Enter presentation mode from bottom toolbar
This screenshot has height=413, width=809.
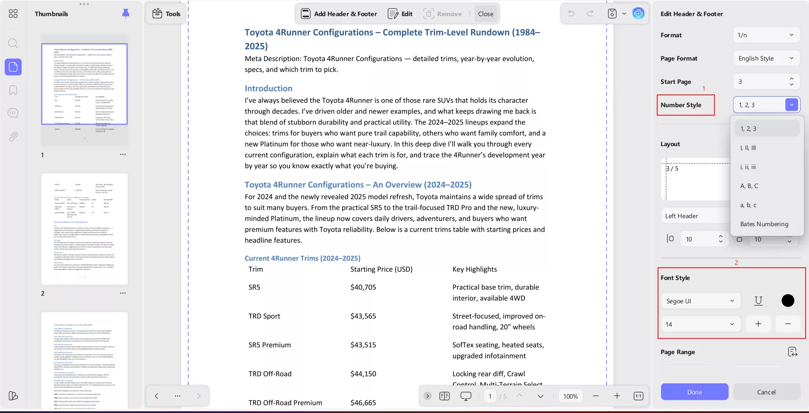click(x=466, y=396)
